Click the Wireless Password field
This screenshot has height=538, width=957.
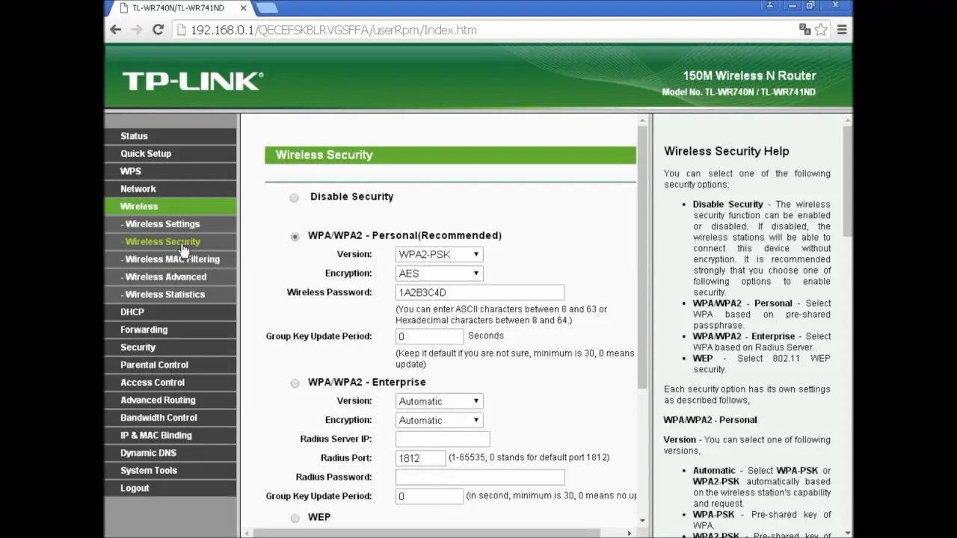[x=480, y=292]
